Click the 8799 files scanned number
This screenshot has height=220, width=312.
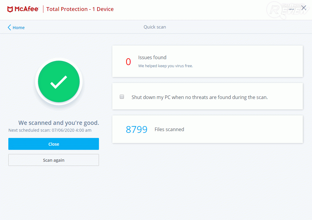(x=137, y=130)
